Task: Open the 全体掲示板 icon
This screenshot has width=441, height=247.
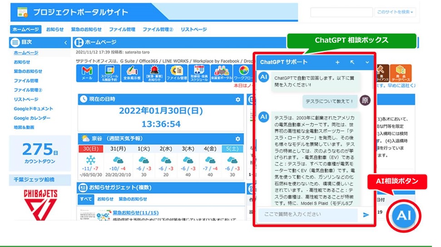Action: pos(132,73)
